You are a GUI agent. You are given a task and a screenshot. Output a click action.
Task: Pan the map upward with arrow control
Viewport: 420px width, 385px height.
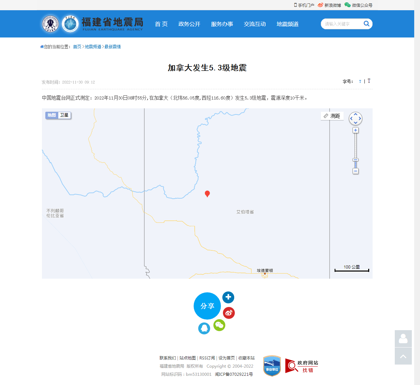(x=356, y=114)
